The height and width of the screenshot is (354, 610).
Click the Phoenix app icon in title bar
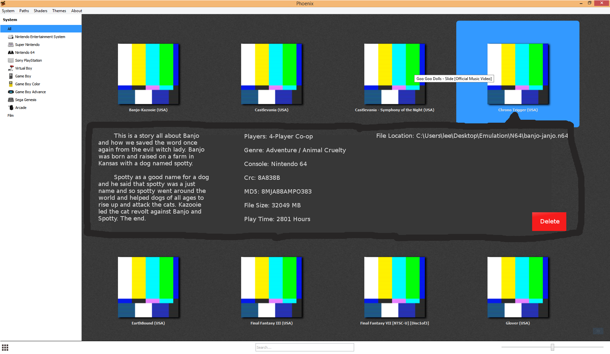[3, 3]
